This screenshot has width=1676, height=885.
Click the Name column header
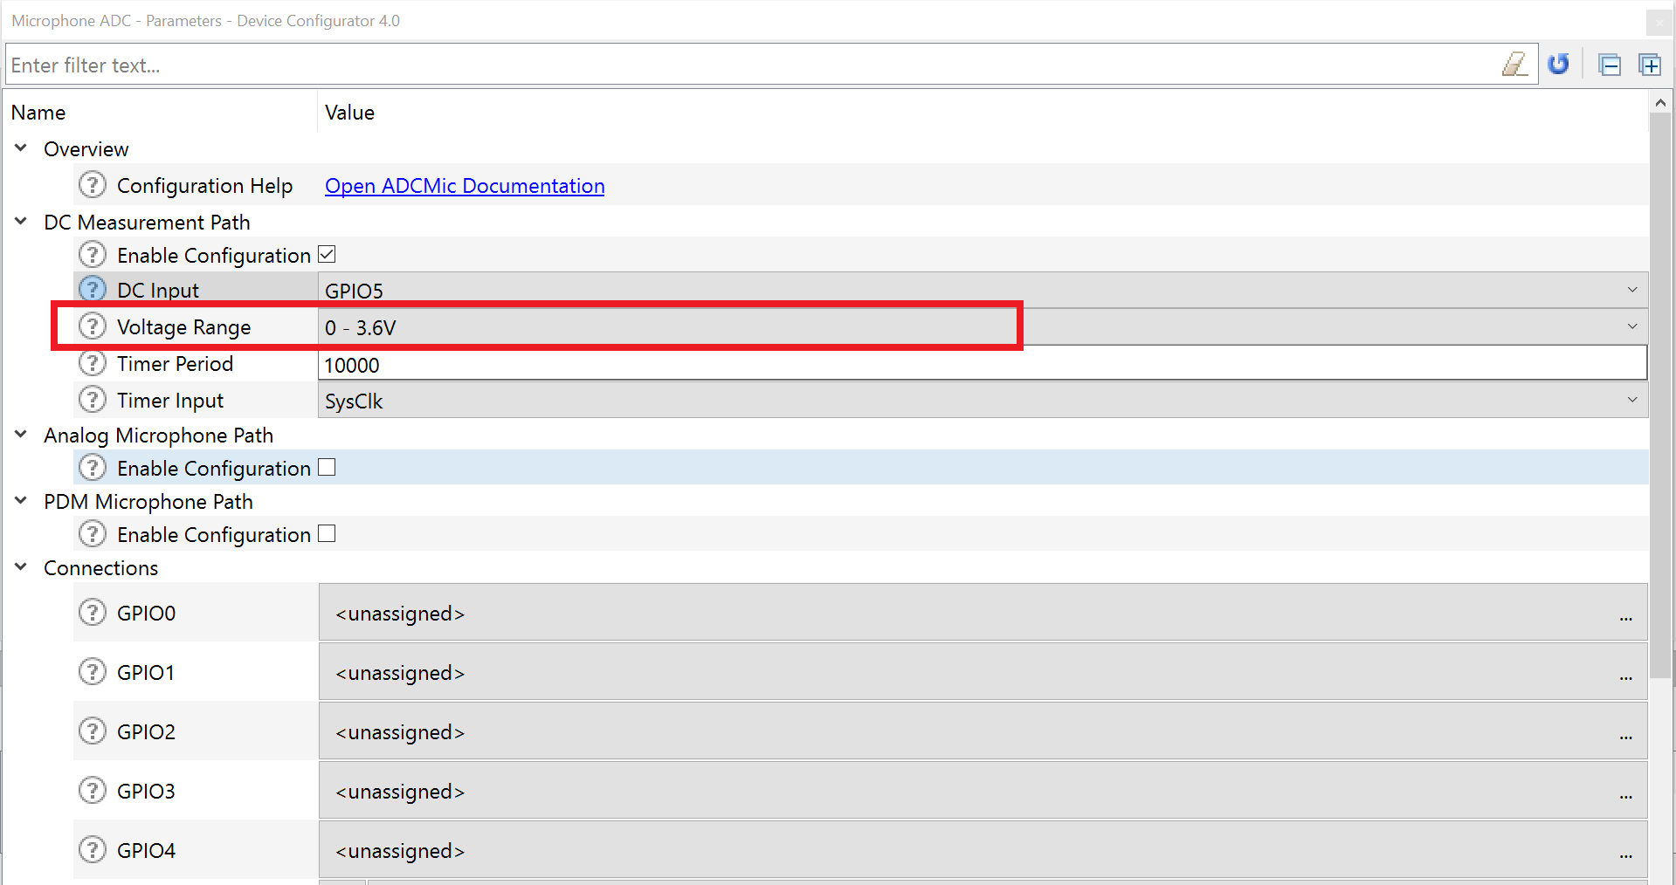38,113
